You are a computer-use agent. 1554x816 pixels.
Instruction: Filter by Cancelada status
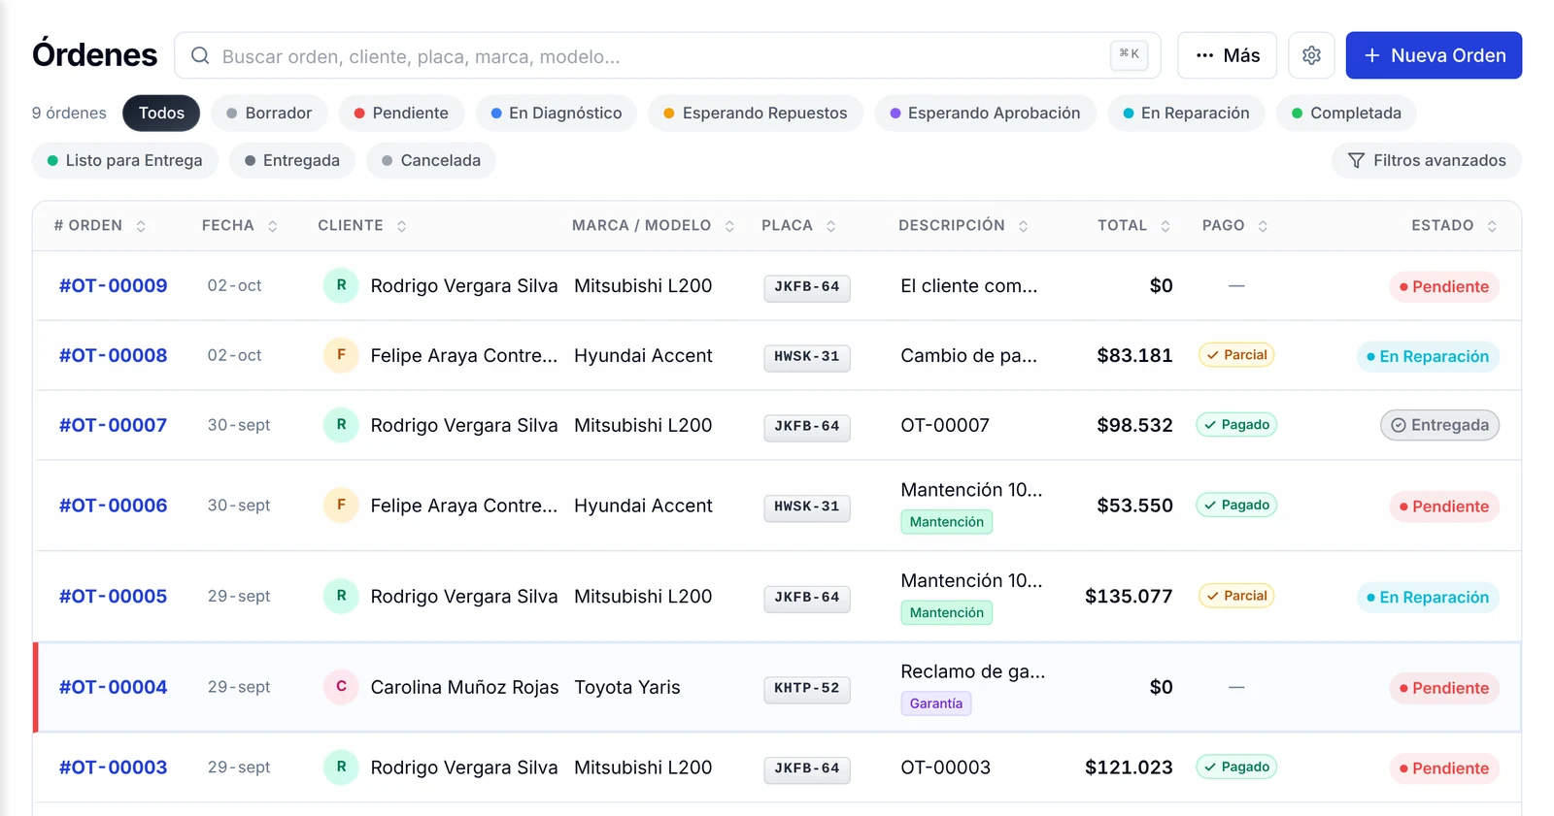[431, 160]
